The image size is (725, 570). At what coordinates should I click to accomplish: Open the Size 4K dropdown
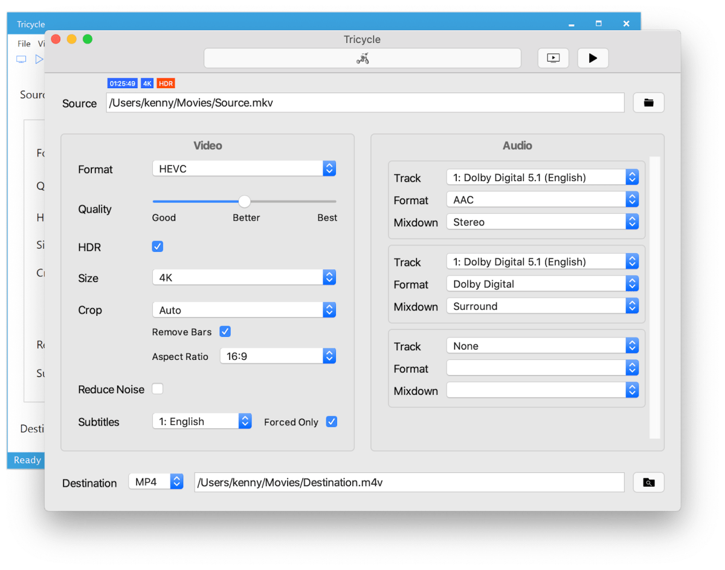pos(243,278)
